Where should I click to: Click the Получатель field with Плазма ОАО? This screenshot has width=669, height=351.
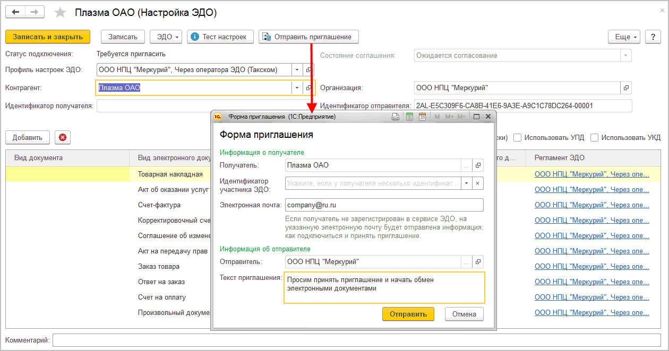[372, 165]
